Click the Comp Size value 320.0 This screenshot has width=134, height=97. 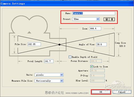[122, 46]
